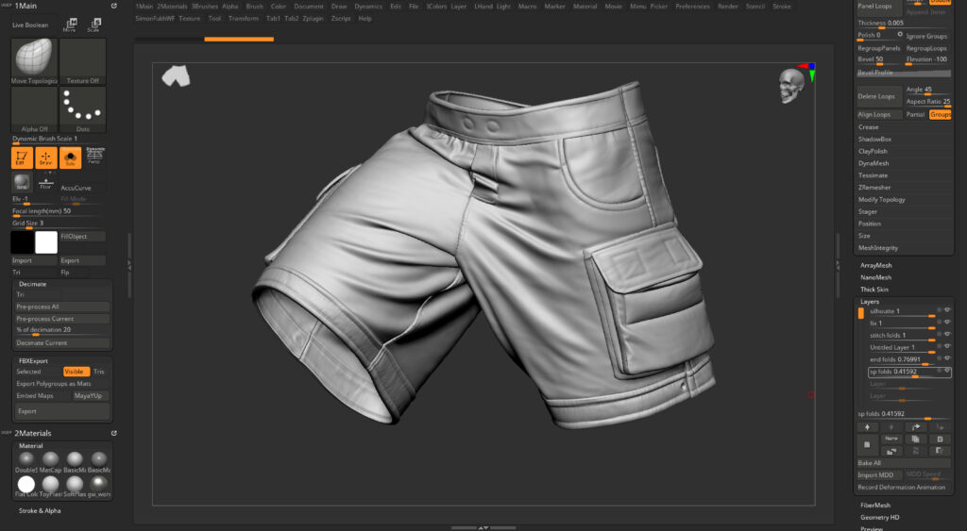
Task: Expand the ShadowBox section
Action: coord(874,140)
